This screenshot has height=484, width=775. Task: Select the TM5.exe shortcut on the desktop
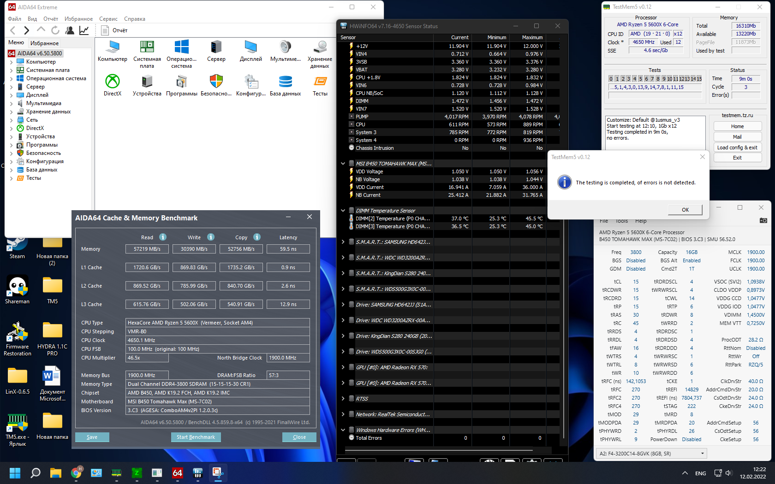[18, 430]
